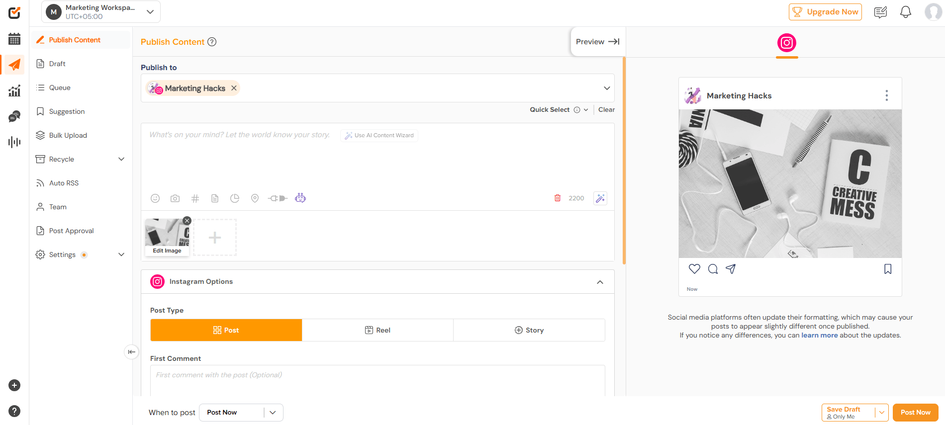The width and height of the screenshot is (945, 425).
Task: Open the Marketing Workspace dropdown
Action: [101, 12]
